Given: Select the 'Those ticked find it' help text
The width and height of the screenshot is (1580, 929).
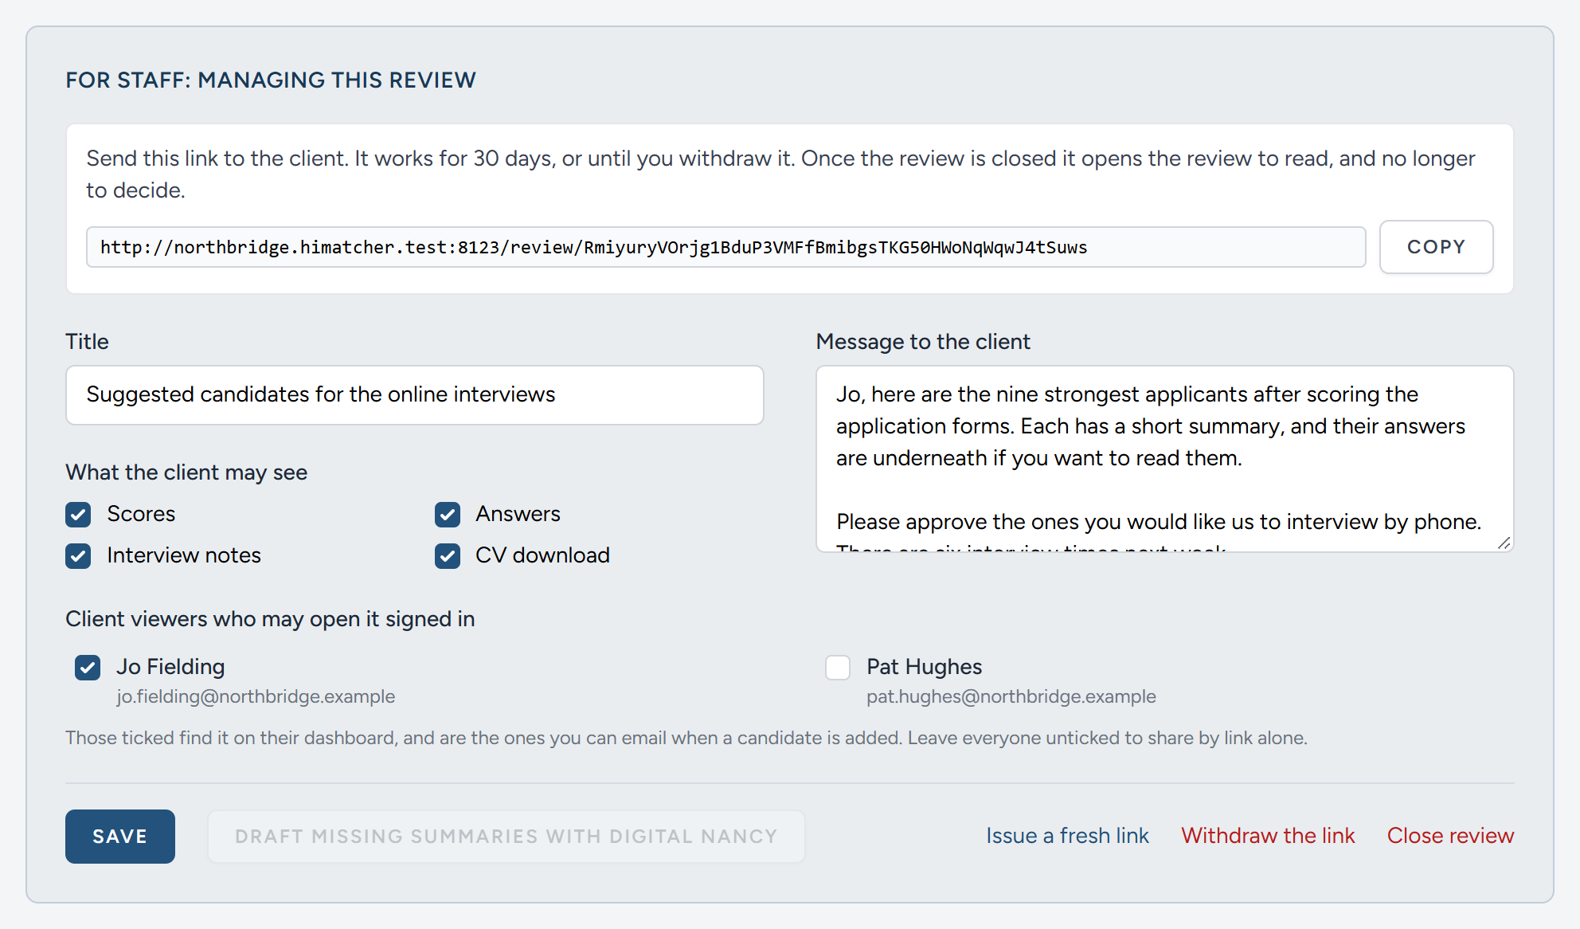Looking at the screenshot, I should pyautogui.click(x=686, y=738).
